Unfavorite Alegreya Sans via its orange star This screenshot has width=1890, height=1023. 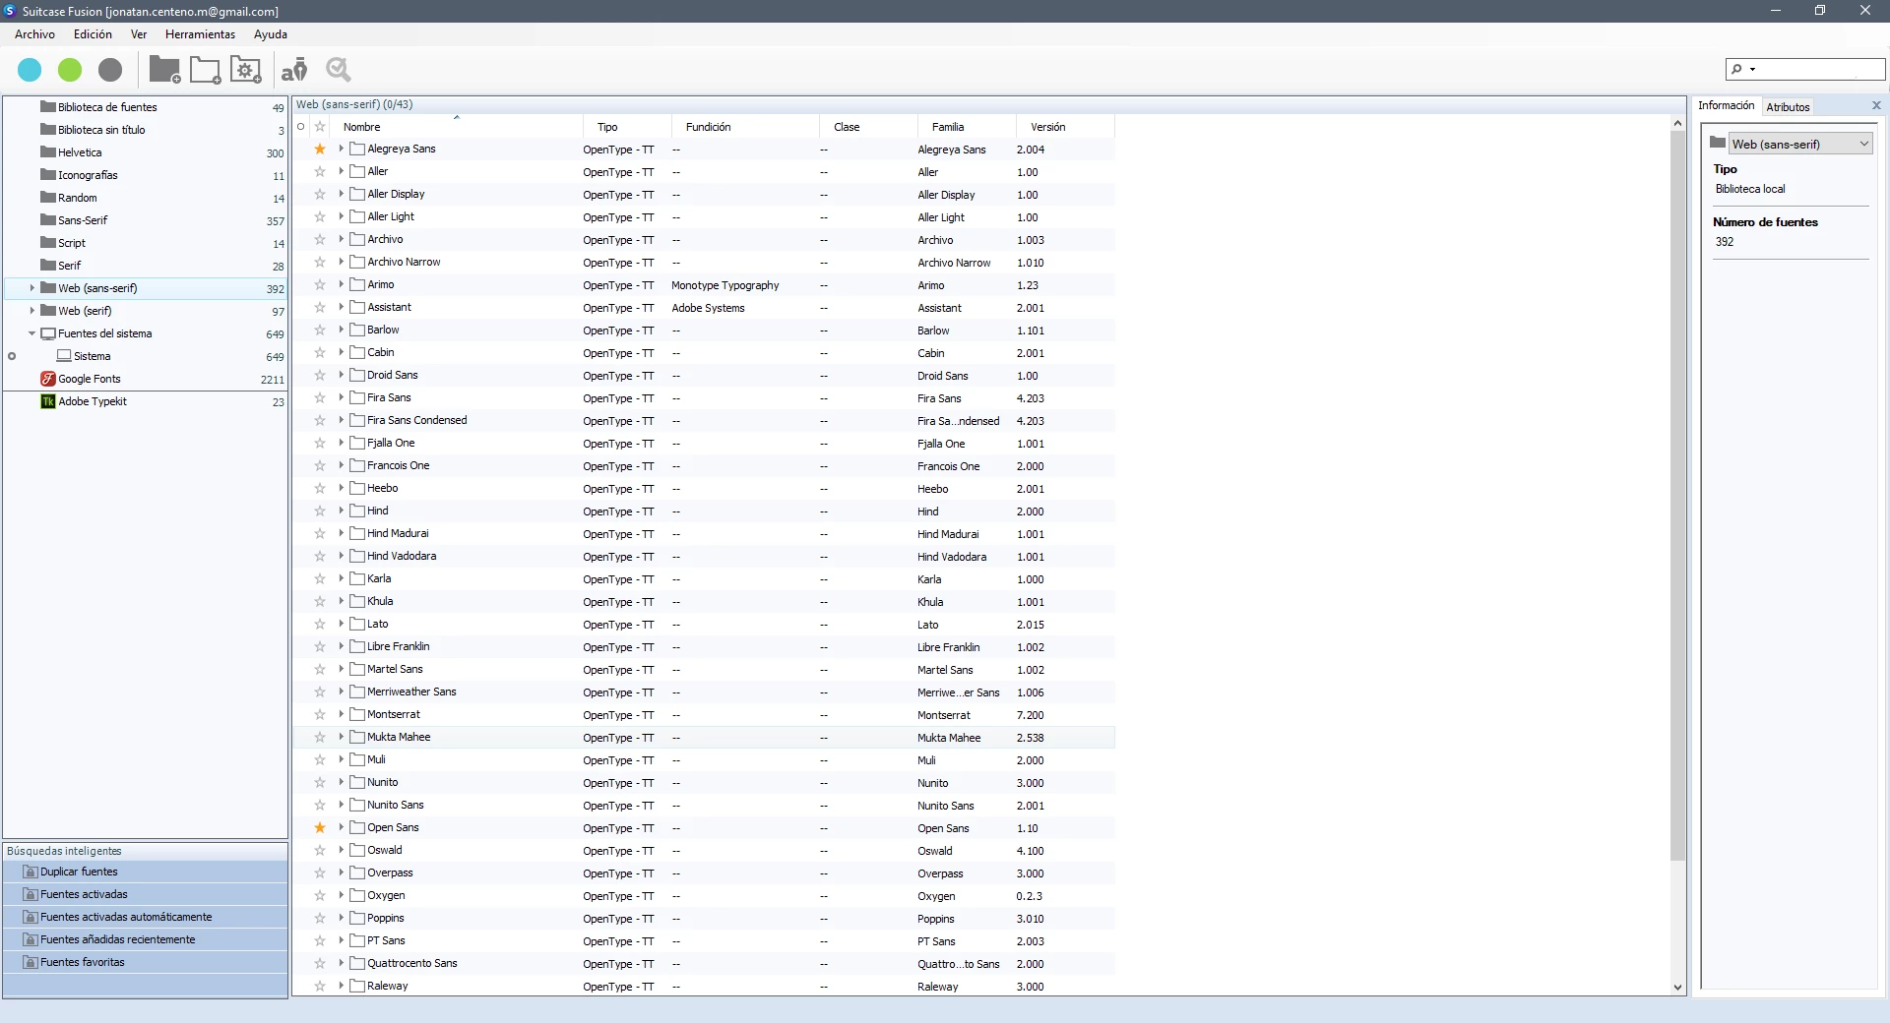coord(320,149)
